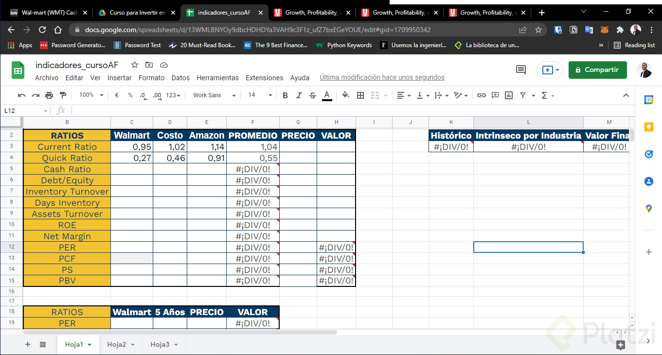
Task: Open horizontal align options
Action: click(404, 95)
